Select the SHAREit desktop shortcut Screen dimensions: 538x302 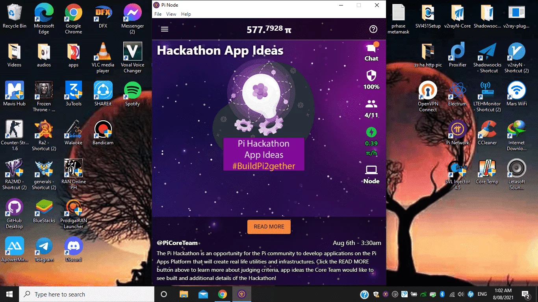(103, 94)
